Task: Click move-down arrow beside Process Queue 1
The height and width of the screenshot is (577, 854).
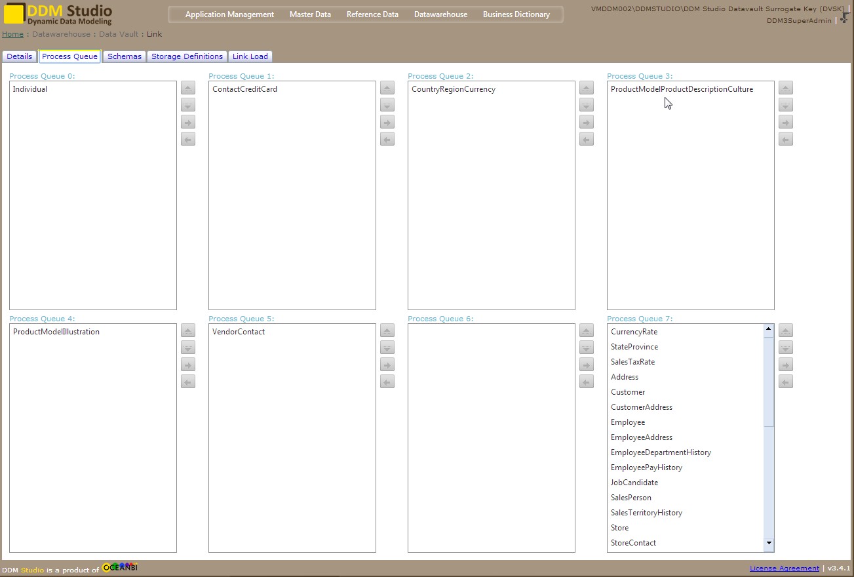Action: pyautogui.click(x=387, y=105)
